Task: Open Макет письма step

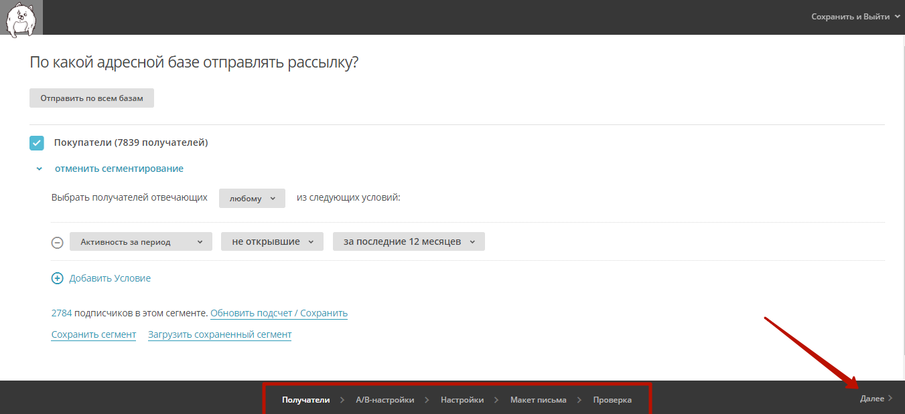Action: click(x=538, y=400)
